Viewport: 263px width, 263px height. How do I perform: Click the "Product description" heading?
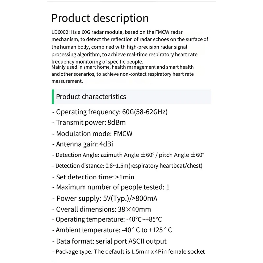[x=100, y=18]
